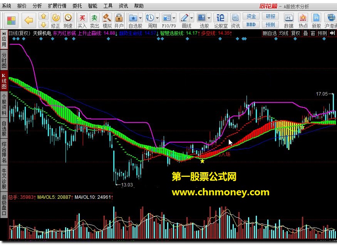Open the 报价 menu

click(x=22, y=6)
